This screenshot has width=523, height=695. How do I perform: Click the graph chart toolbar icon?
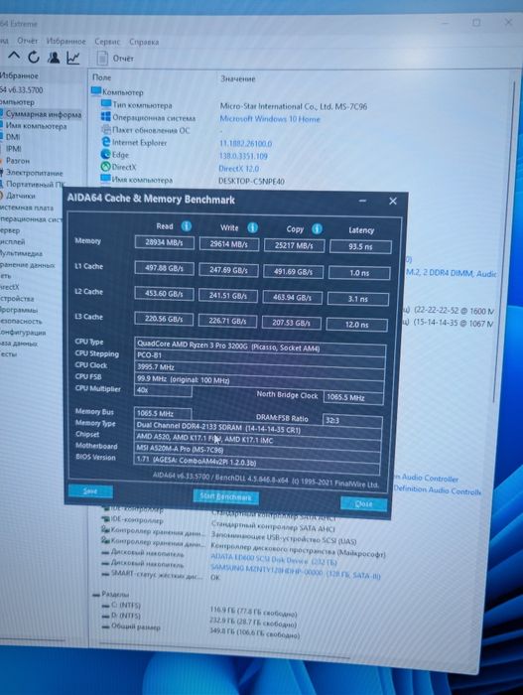click(x=73, y=58)
